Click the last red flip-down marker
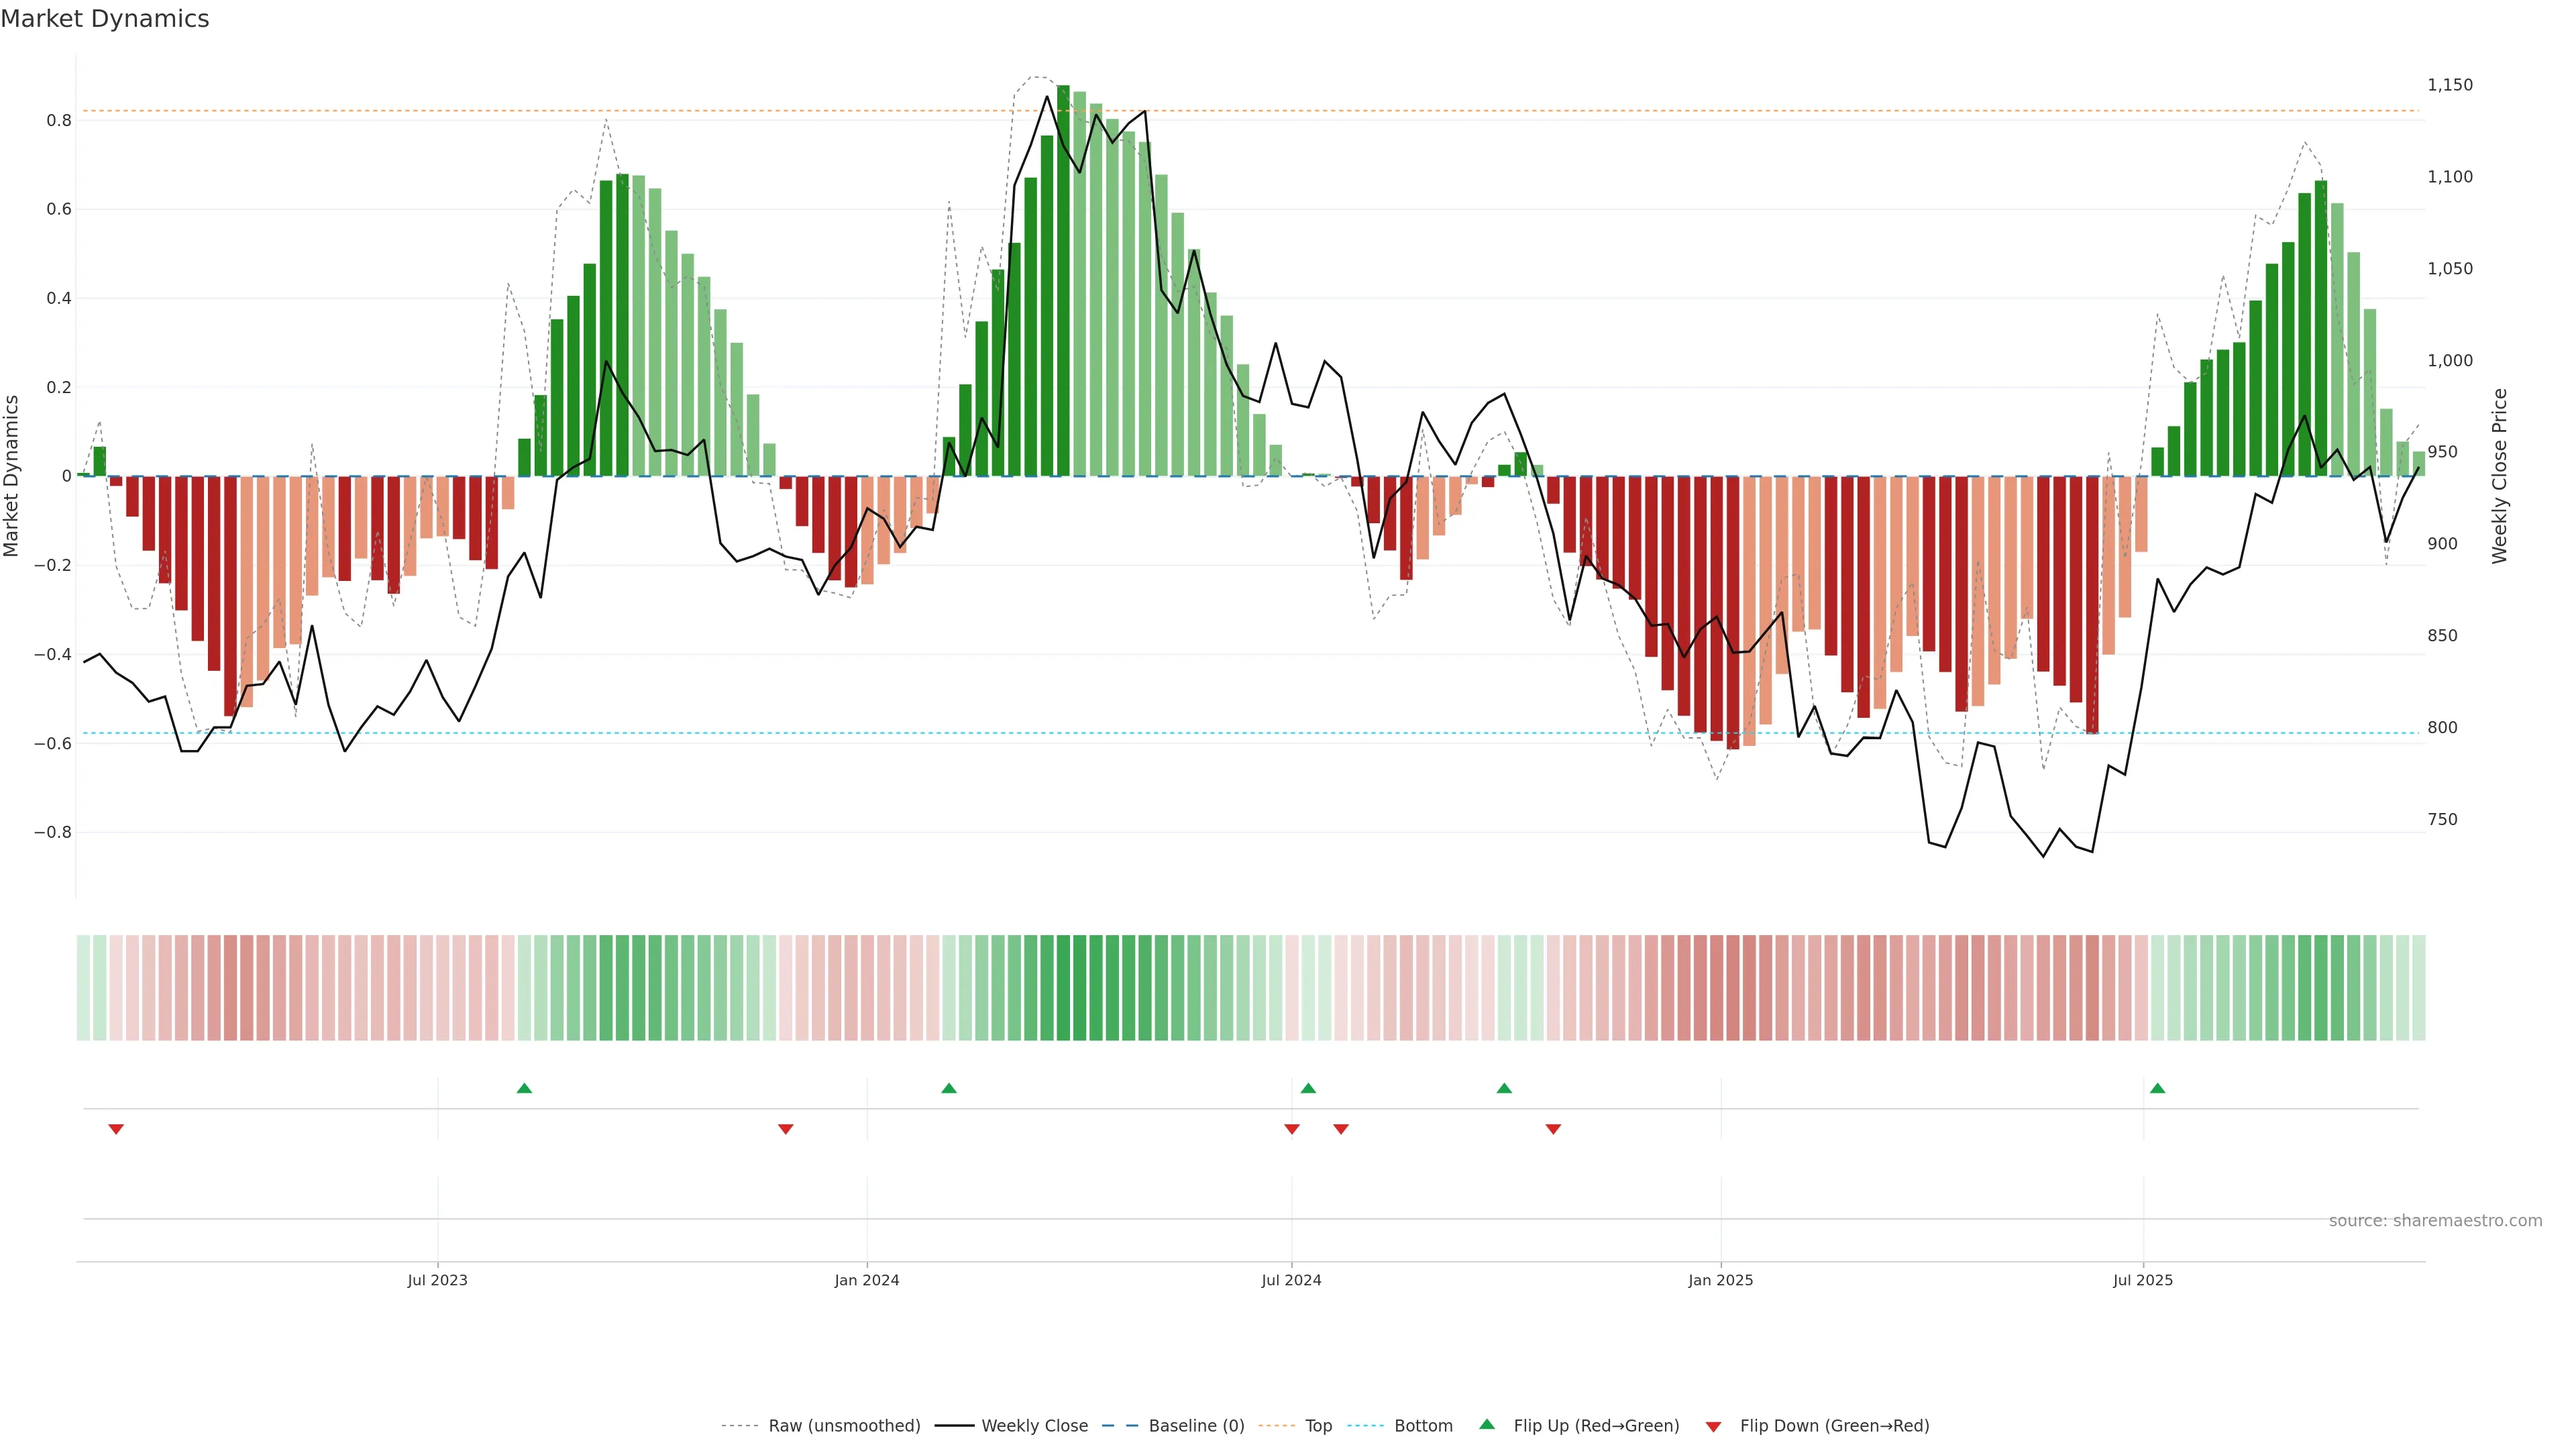 click(1553, 1129)
